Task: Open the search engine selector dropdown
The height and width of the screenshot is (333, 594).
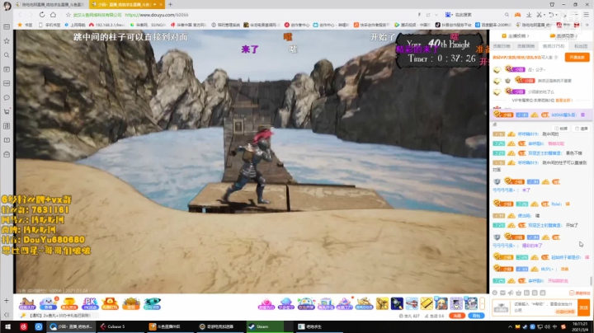Action: (449, 15)
